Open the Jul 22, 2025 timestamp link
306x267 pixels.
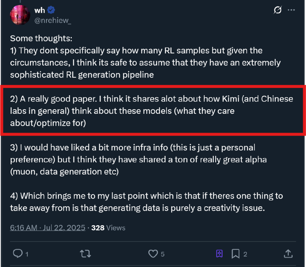[47, 228]
